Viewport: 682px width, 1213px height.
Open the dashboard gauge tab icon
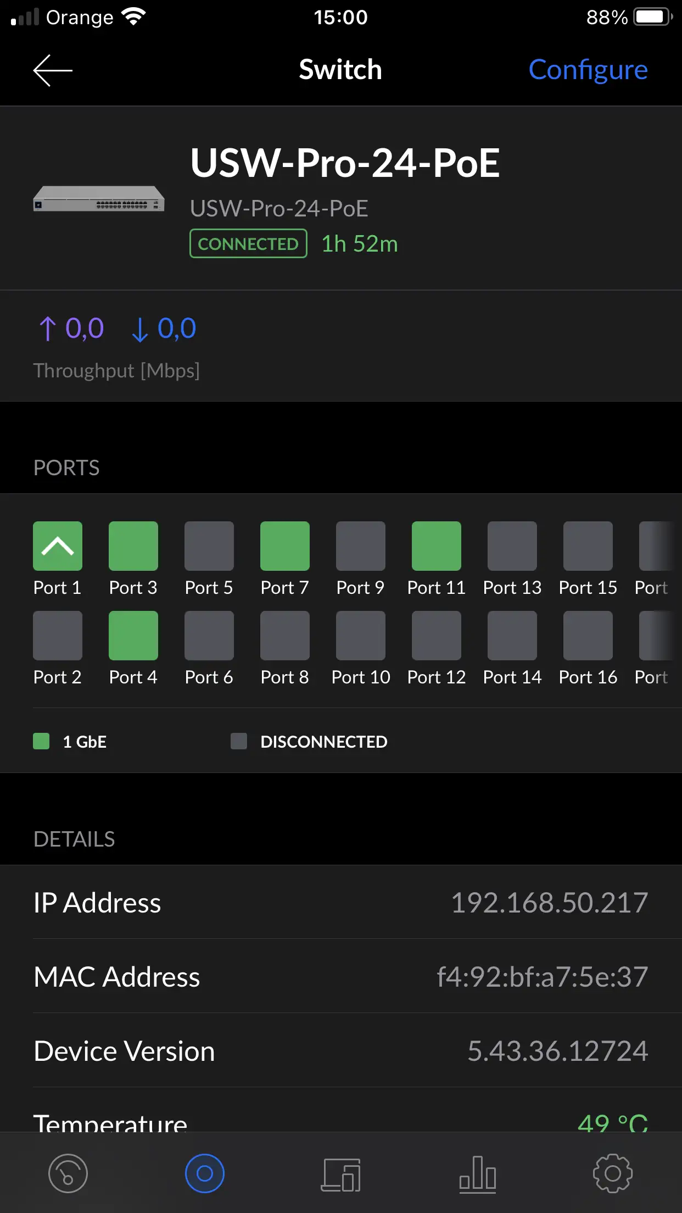68,1173
